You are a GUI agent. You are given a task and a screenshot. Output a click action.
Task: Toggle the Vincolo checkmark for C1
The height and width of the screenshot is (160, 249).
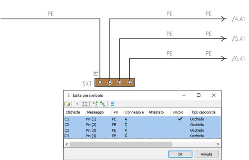(180, 119)
